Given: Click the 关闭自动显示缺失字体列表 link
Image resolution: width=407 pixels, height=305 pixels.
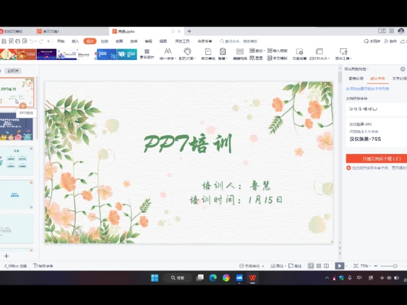Looking at the screenshot, I should (367, 88).
